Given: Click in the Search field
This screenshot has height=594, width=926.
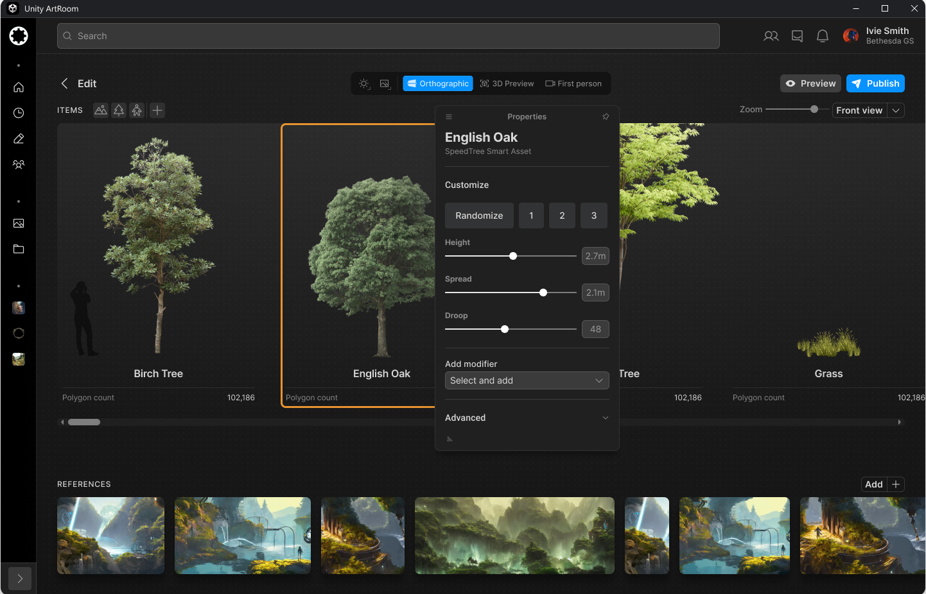Looking at the screenshot, I should pos(388,36).
